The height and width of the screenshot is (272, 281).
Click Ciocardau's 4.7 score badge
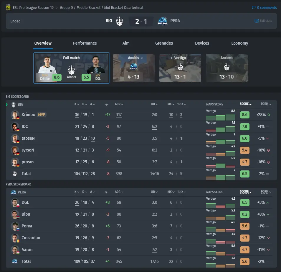(x=244, y=238)
